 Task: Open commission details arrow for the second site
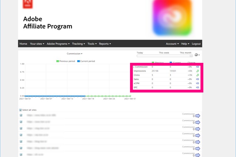point(198,122)
